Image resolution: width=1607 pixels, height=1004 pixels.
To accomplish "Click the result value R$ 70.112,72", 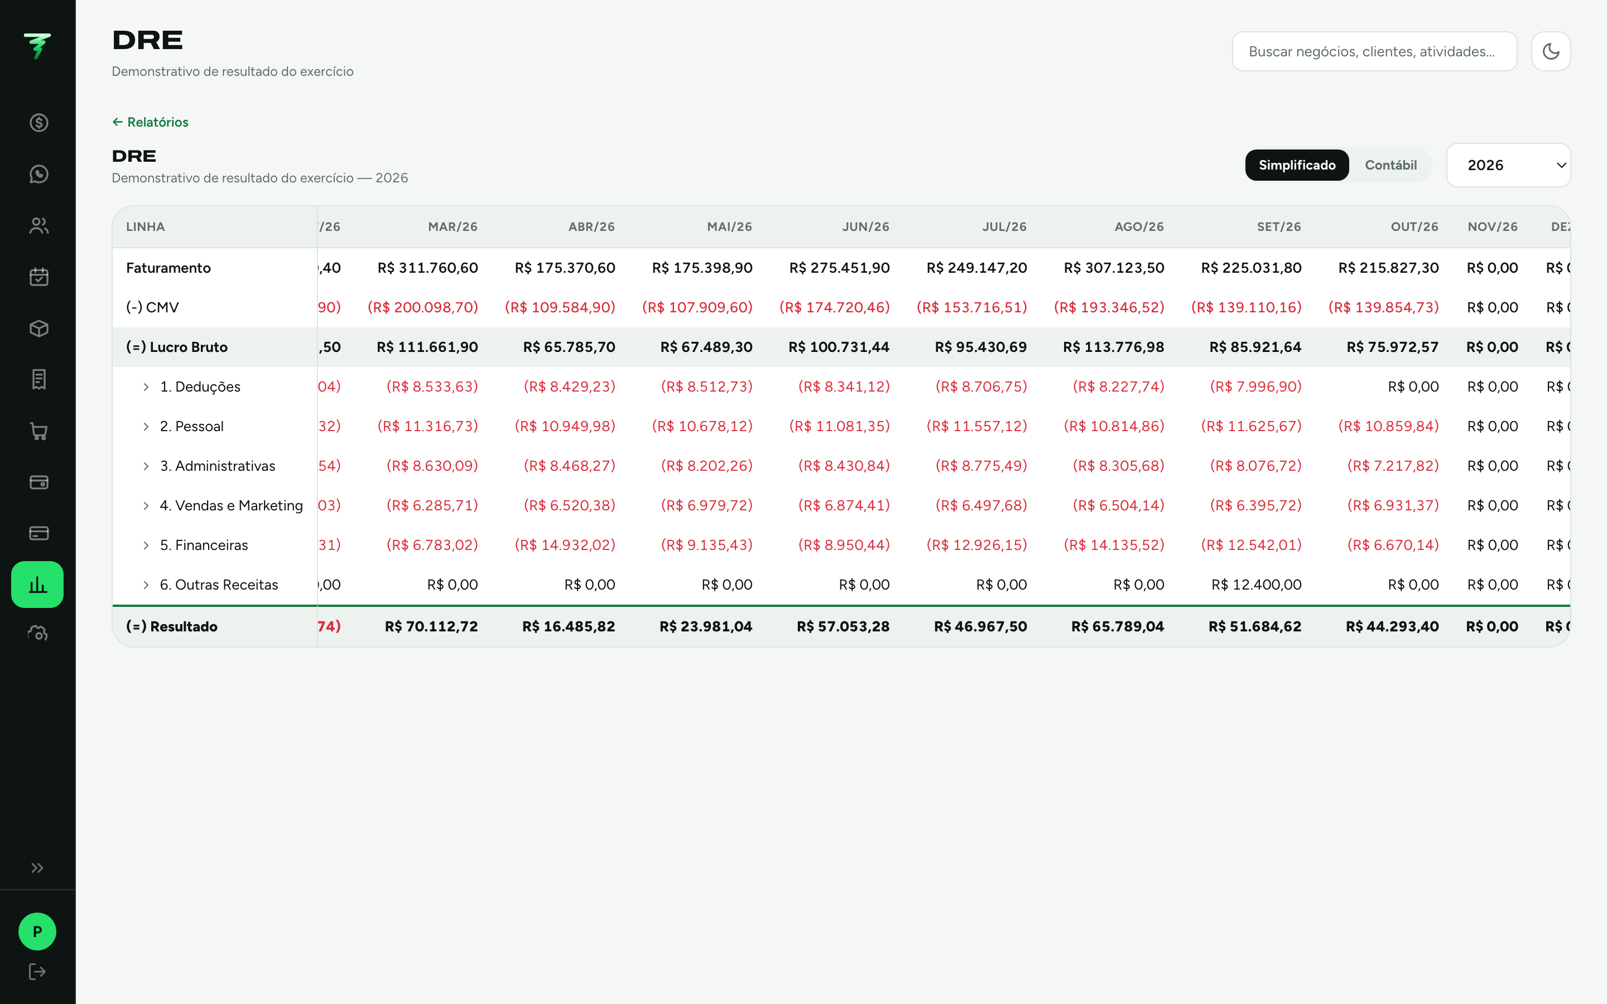I will (x=432, y=626).
